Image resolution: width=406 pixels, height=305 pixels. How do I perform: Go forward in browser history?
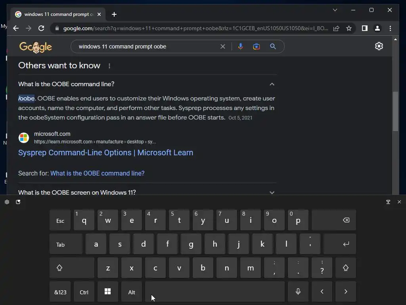click(x=29, y=28)
